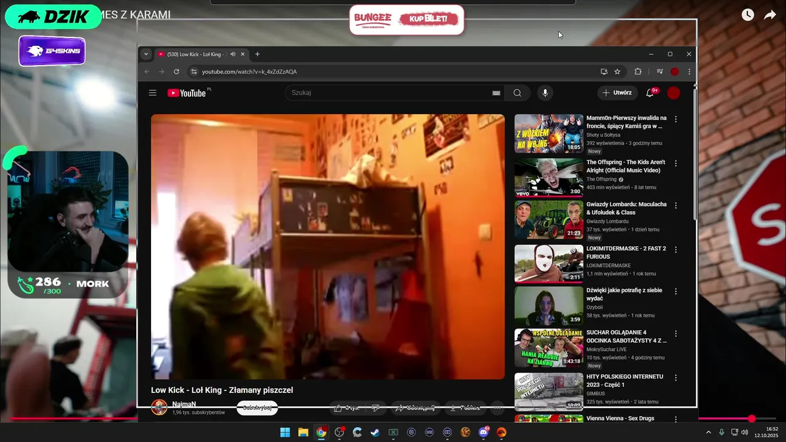Click the stream progress bar red handle
This screenshot has height=442, width=786.
tap(752, 419)
